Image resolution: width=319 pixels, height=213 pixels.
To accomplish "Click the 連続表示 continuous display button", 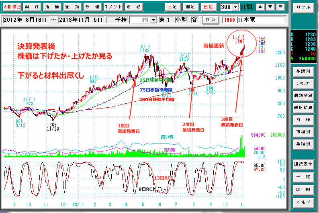I will coord(303,164).
